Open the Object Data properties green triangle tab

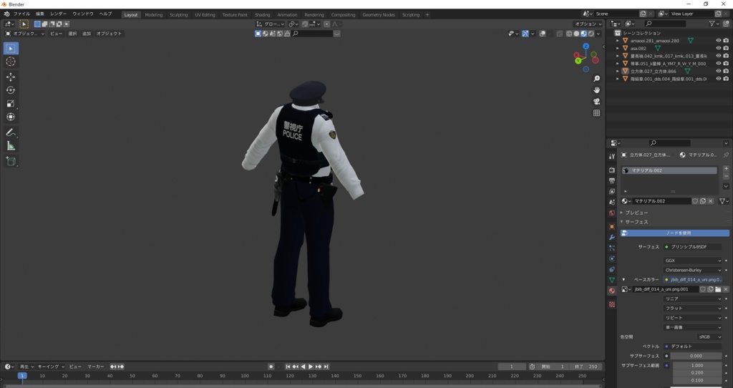pyautogui.click(x=612, y=280)
